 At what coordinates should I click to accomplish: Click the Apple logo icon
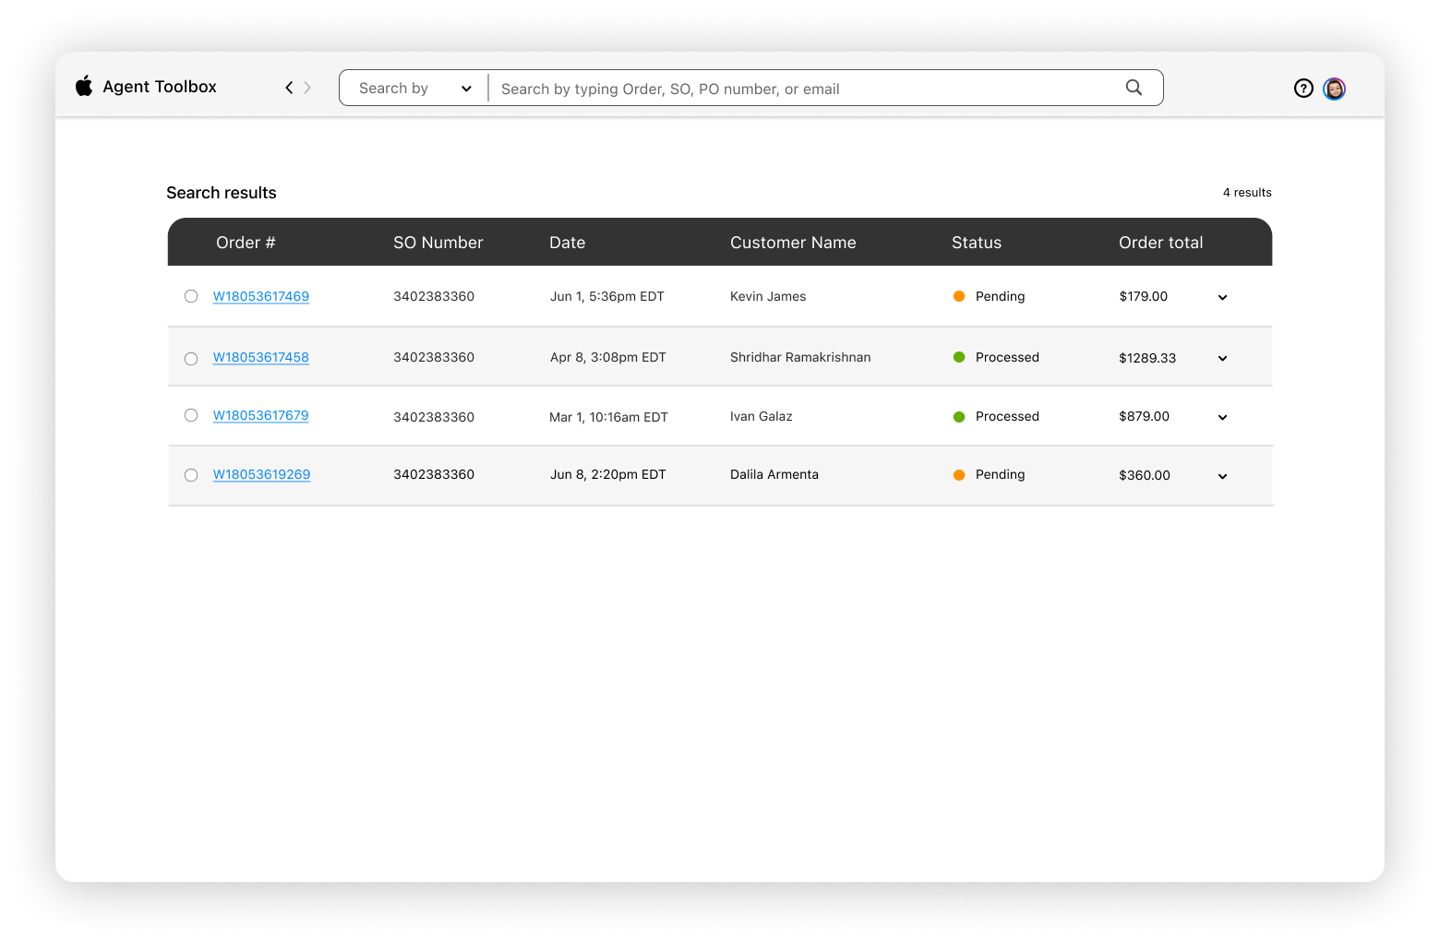(84, 86)
